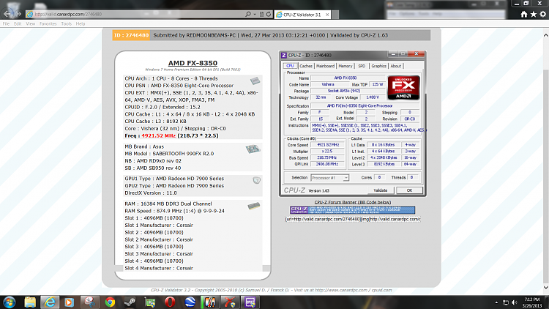Screen dimensions: 549x309
Task: Click the orange ID : 2746480 badge
Action: click(131, 35)
